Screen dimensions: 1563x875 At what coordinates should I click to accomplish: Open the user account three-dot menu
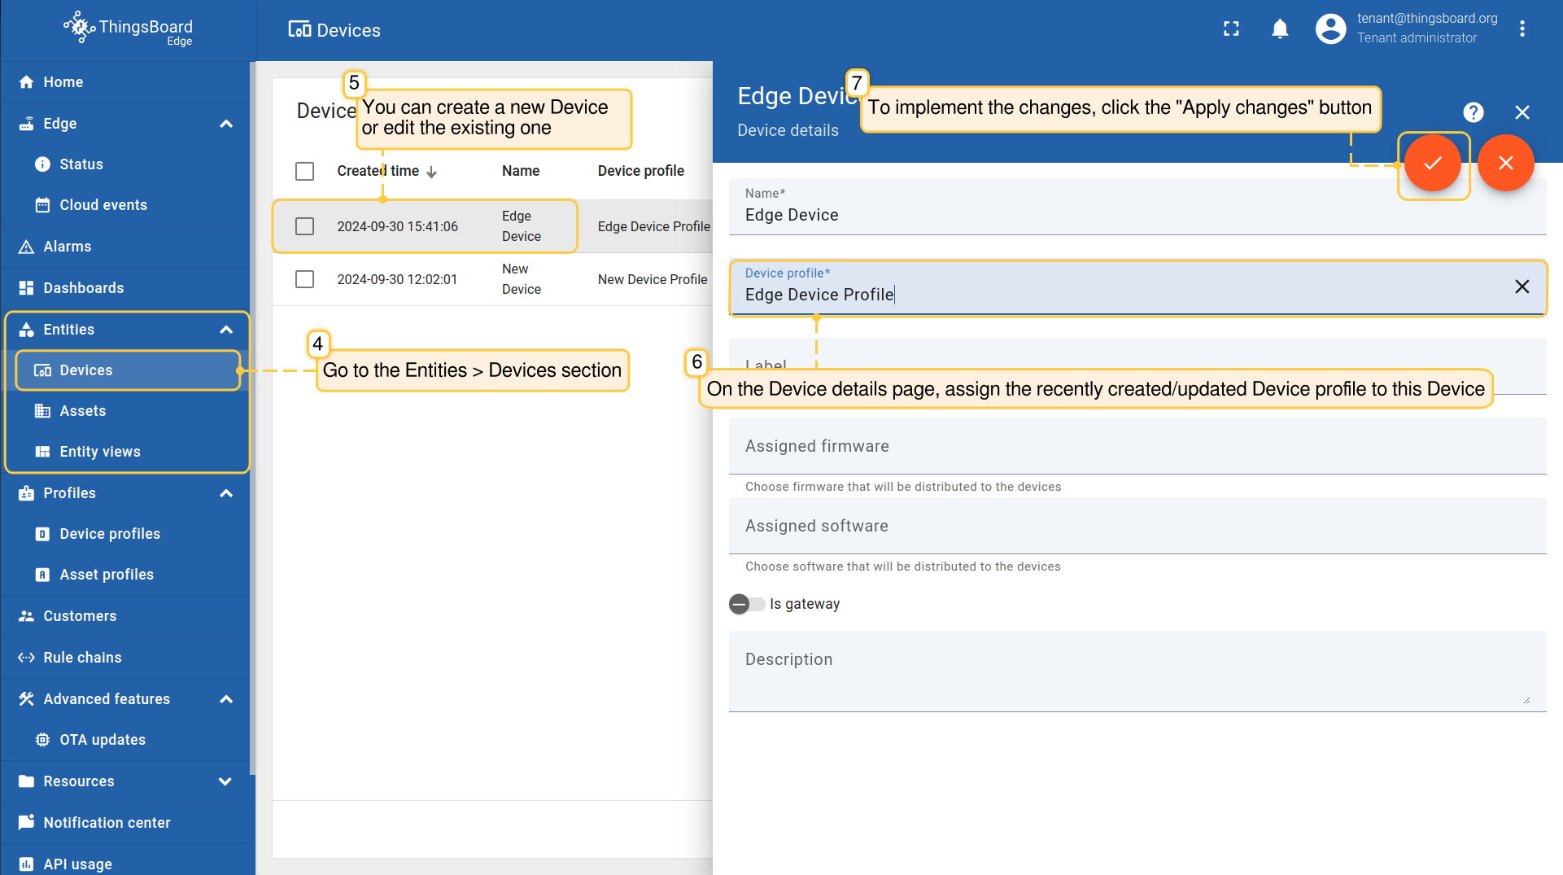click(1522, 29)
